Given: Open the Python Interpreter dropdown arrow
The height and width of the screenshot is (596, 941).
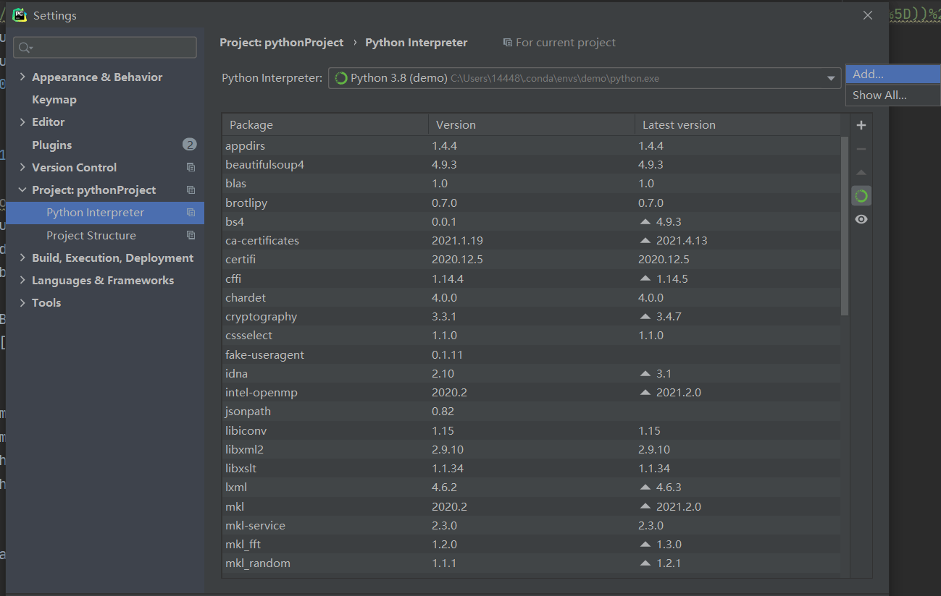Looking at the screenshot, I should 831,78.
